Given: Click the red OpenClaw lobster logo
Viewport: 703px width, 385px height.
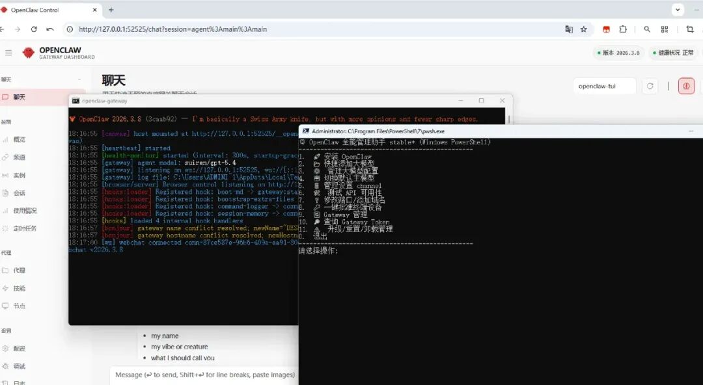Looking at the screenshot, I should pos(28,53).
